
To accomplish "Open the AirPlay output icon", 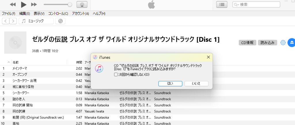I will point(82,5).
